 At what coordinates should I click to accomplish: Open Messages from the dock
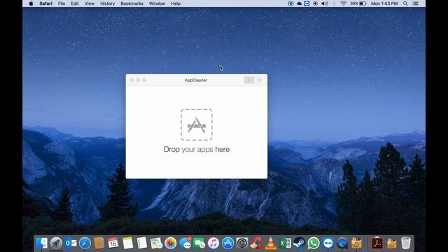point(185,243)
